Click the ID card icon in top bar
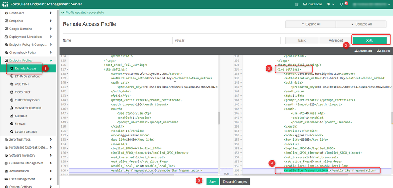 click(x=297, y=4)
